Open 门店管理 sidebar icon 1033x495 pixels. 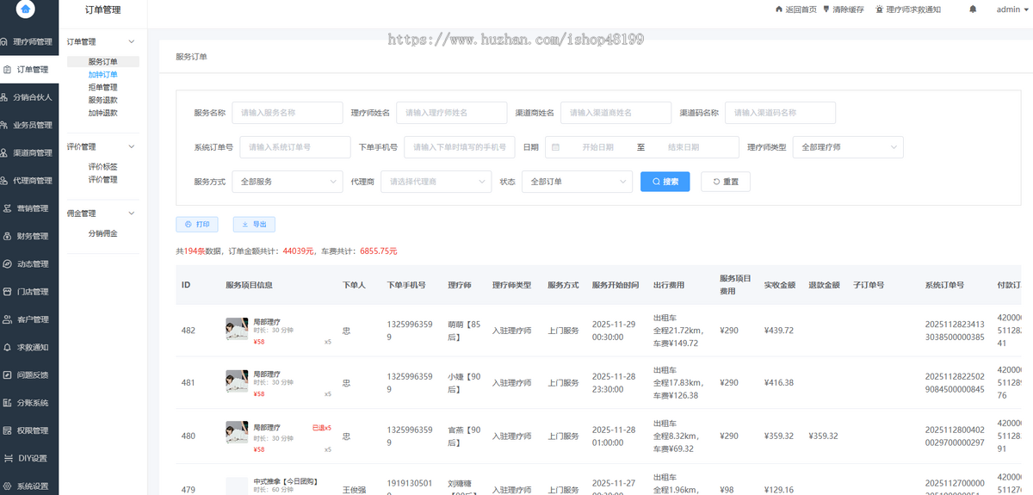(x=8, y=292)
